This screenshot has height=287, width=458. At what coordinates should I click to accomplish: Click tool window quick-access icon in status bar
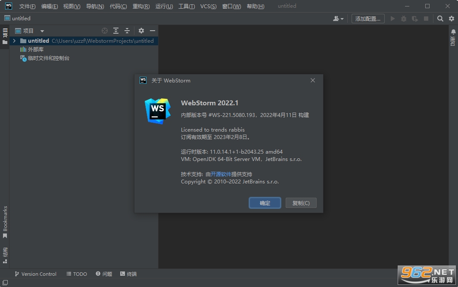coord(5,283)
